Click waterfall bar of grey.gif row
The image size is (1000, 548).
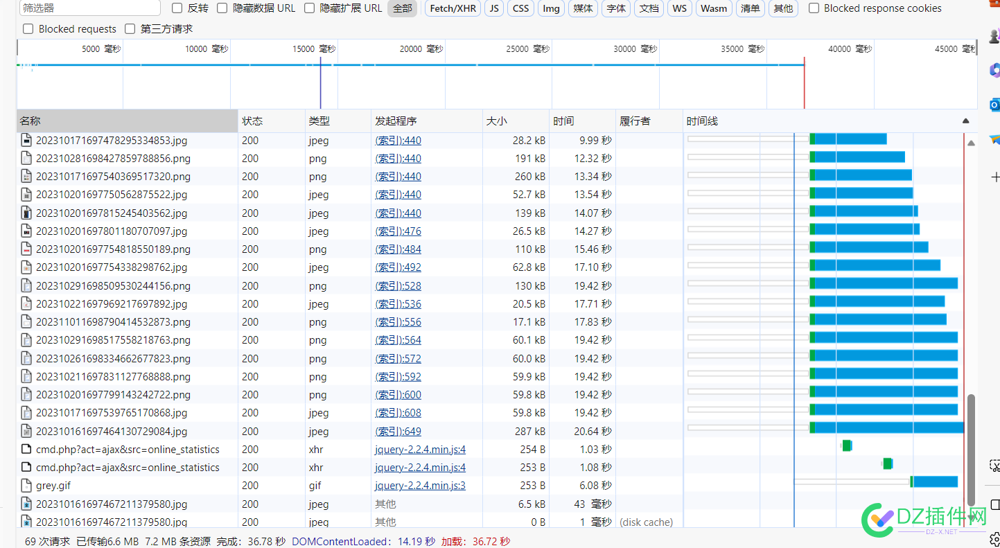(x=934, y=481)
